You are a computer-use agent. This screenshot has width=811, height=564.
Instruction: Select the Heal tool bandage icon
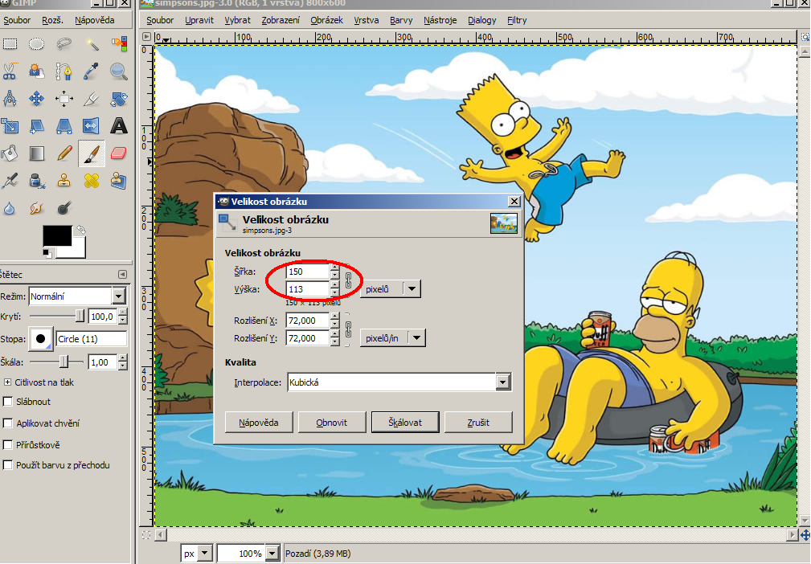click(x=92, y=180)
